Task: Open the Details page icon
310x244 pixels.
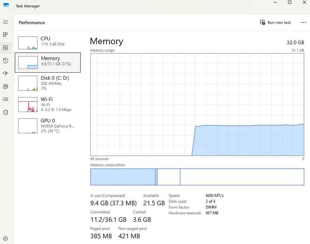Action: point(6,99)
